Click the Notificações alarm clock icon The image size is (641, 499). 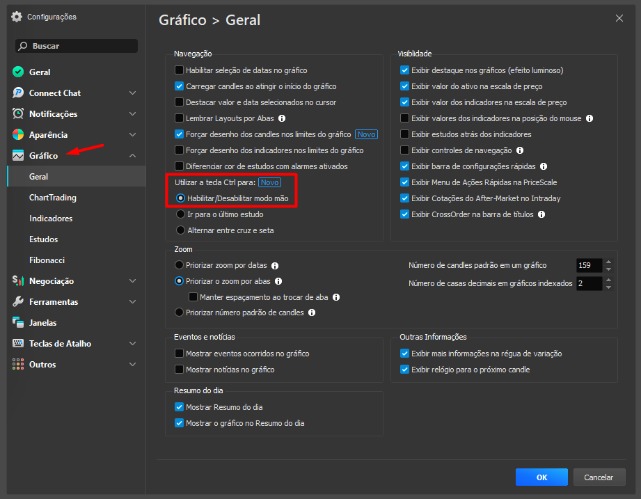click(x=18, y=113)
